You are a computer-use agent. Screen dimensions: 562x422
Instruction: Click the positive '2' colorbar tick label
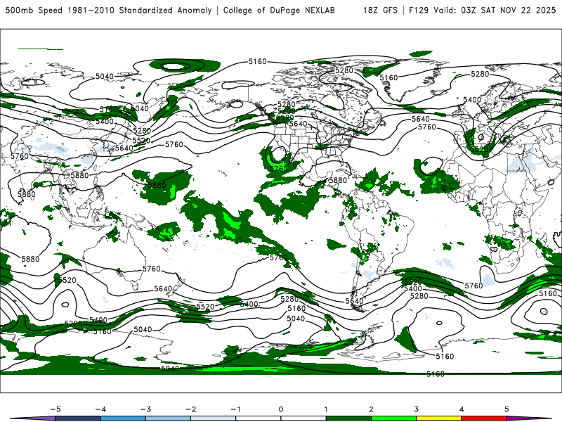tap(372, 409)
